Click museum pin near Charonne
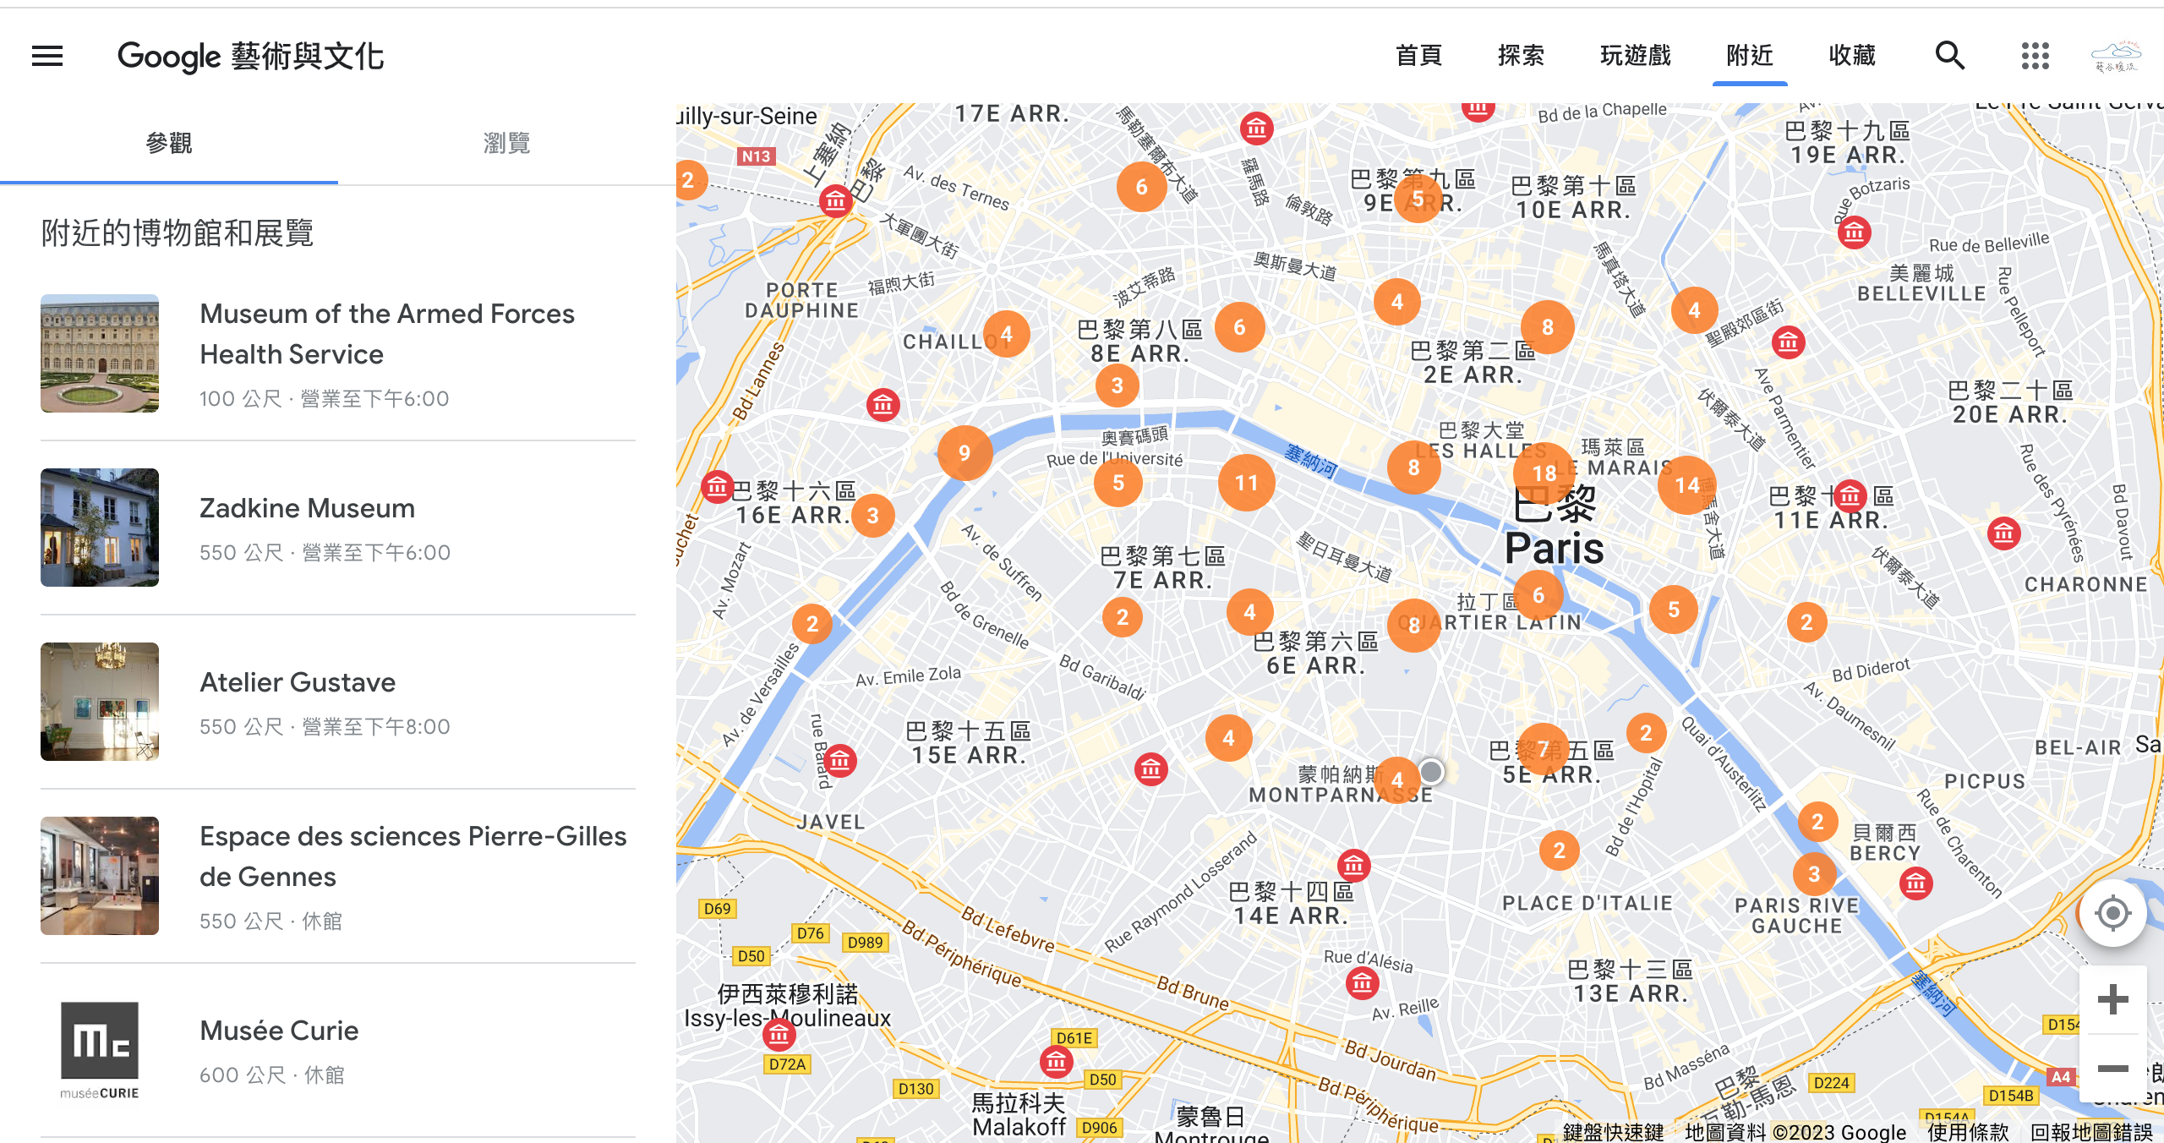This screenshot has height=1143, width=2164. pos(2003,533)
